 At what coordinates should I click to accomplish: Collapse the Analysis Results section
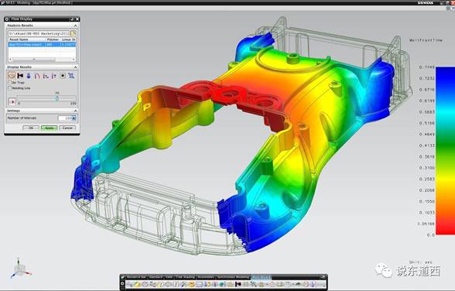[x=76, y=26]
